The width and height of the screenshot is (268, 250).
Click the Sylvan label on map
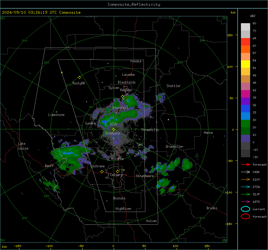(114, 88)
